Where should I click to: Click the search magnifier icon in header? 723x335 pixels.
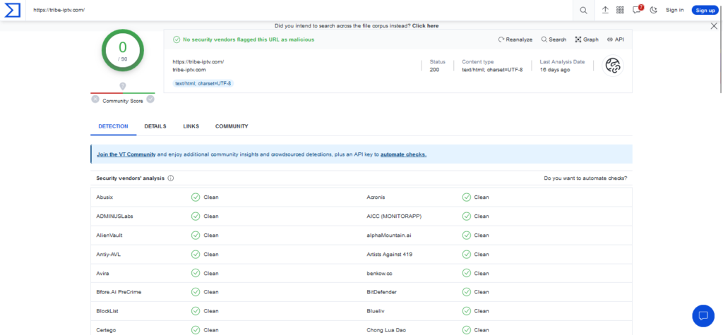pyautogui.click(x=583, y=10)
